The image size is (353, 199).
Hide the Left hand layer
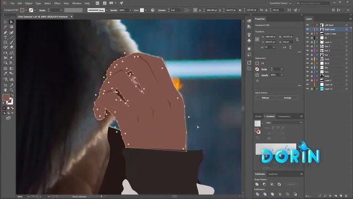click(308, 25)
